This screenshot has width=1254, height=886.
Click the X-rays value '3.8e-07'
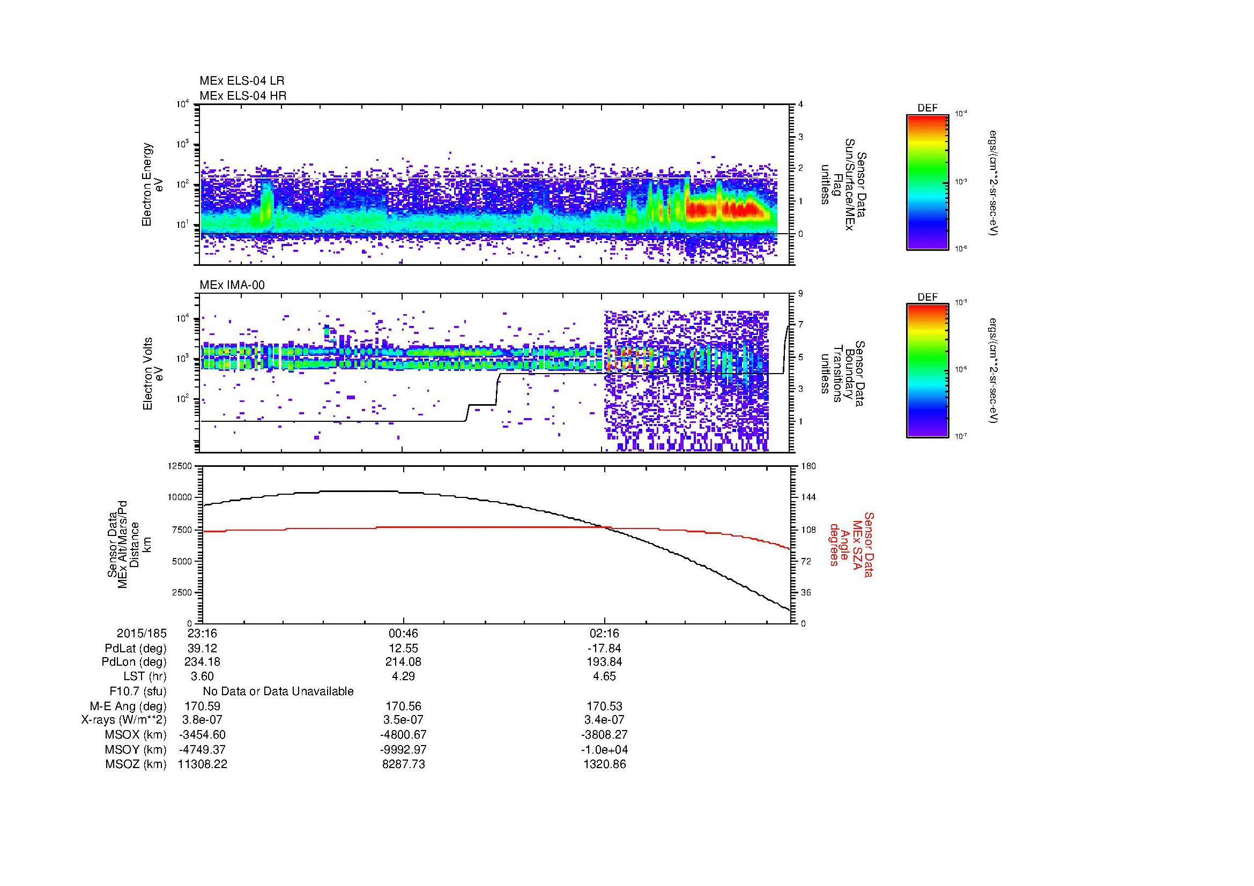(x=202, y=720)
